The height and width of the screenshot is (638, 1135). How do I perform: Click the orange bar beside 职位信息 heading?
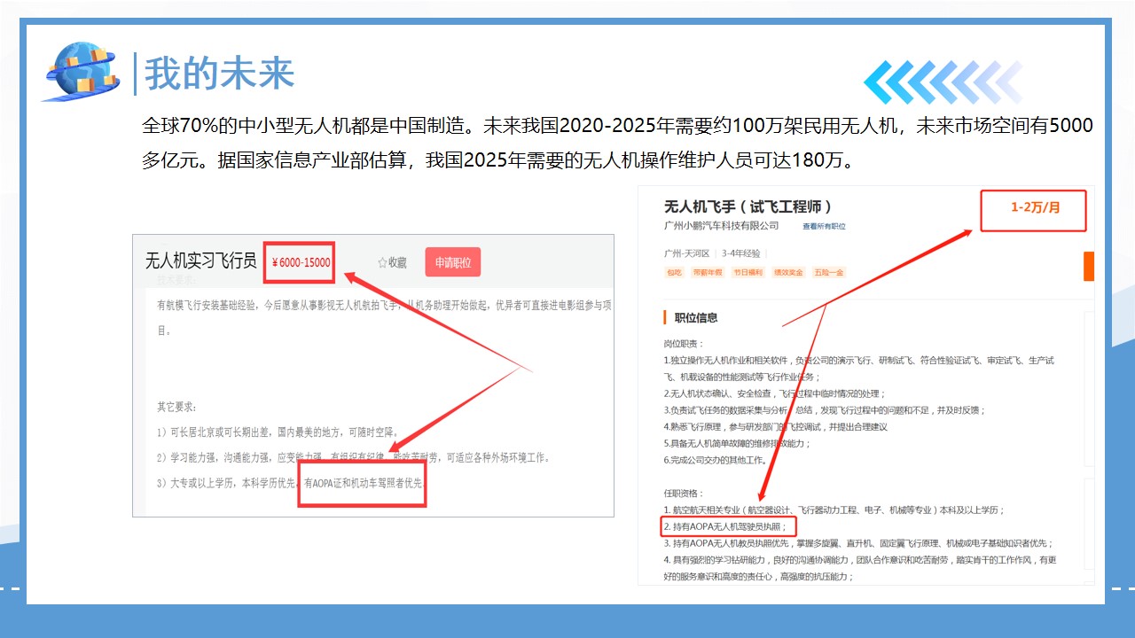point(665,317)
